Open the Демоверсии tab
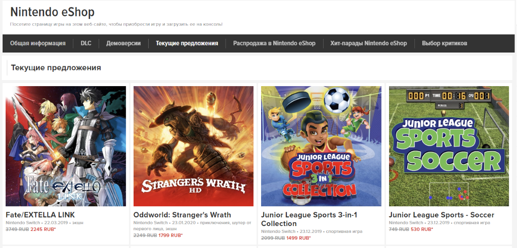This screenshot has height=248, width=517. pos(124,43)
